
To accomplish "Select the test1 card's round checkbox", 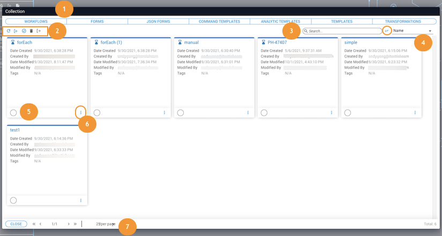I will (13, 200).
